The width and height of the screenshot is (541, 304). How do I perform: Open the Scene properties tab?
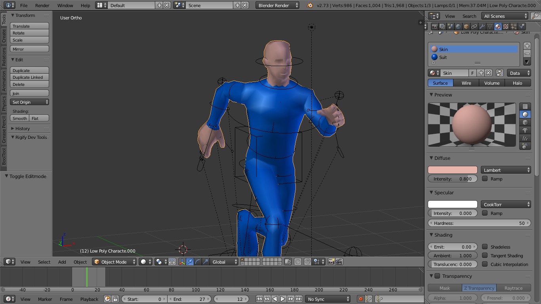click(x=450, y=27)
